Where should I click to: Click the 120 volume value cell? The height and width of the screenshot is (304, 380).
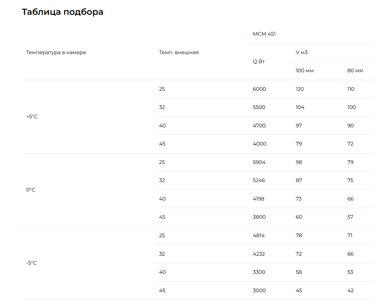300,89
